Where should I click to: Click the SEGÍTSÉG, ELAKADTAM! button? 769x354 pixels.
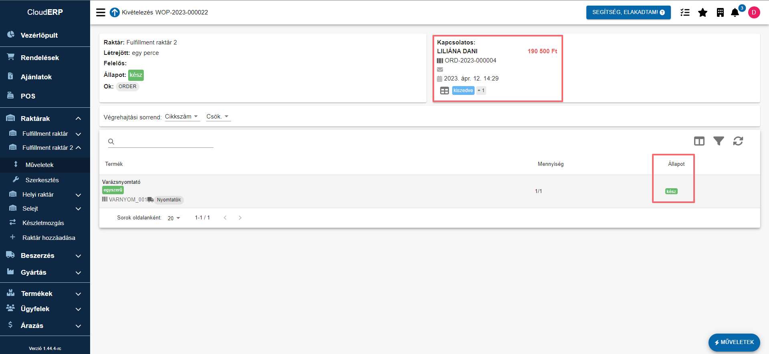(628, 12)
